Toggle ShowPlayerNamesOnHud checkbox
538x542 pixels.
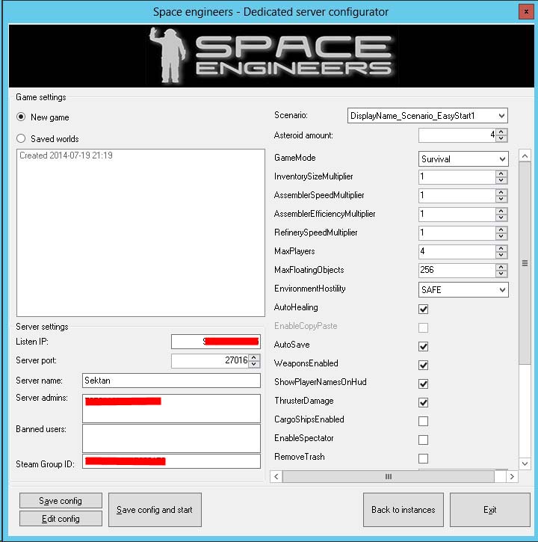(423, 384)
